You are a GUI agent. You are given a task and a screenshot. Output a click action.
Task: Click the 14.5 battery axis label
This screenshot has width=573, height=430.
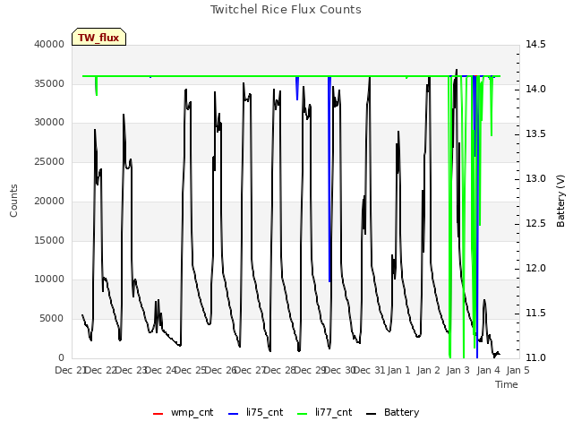coord(535,44)
